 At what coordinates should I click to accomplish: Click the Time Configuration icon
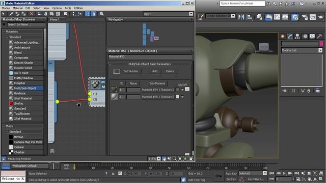tap(298, 178)
